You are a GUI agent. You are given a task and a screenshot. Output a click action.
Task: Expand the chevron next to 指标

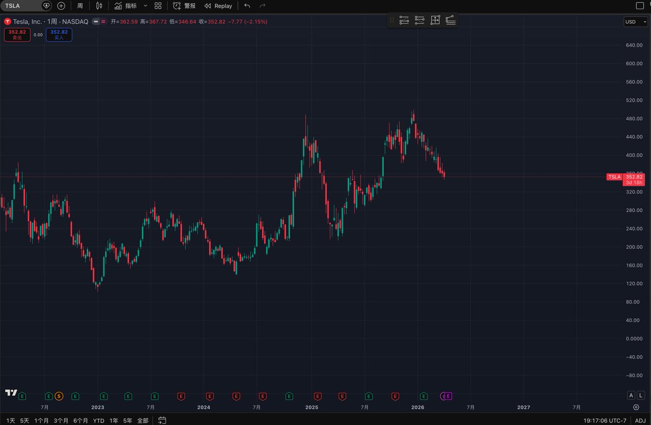[145, 5]
